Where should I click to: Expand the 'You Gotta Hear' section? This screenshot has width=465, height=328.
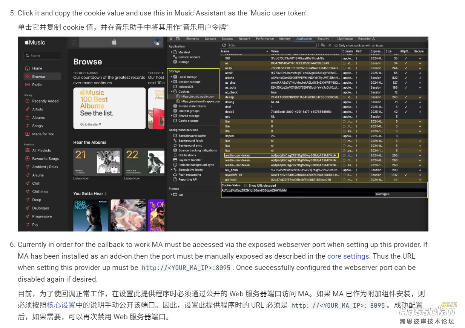(90, 194)
